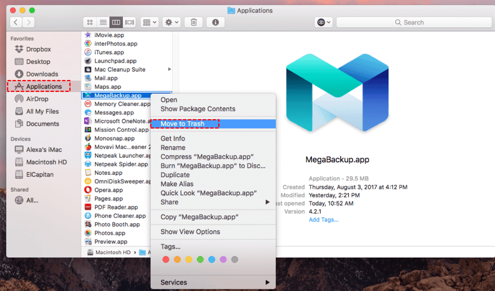Image resolution: width=495 pixels, height=291 pixels.
Task: Select interPhotos.app in the list
Action: coord(116,44)
